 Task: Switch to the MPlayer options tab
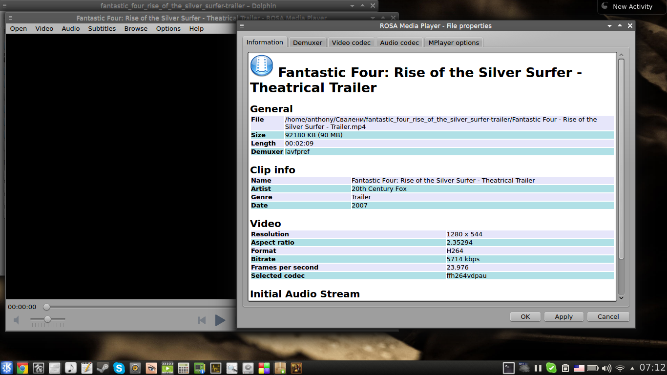pos(454,42)
